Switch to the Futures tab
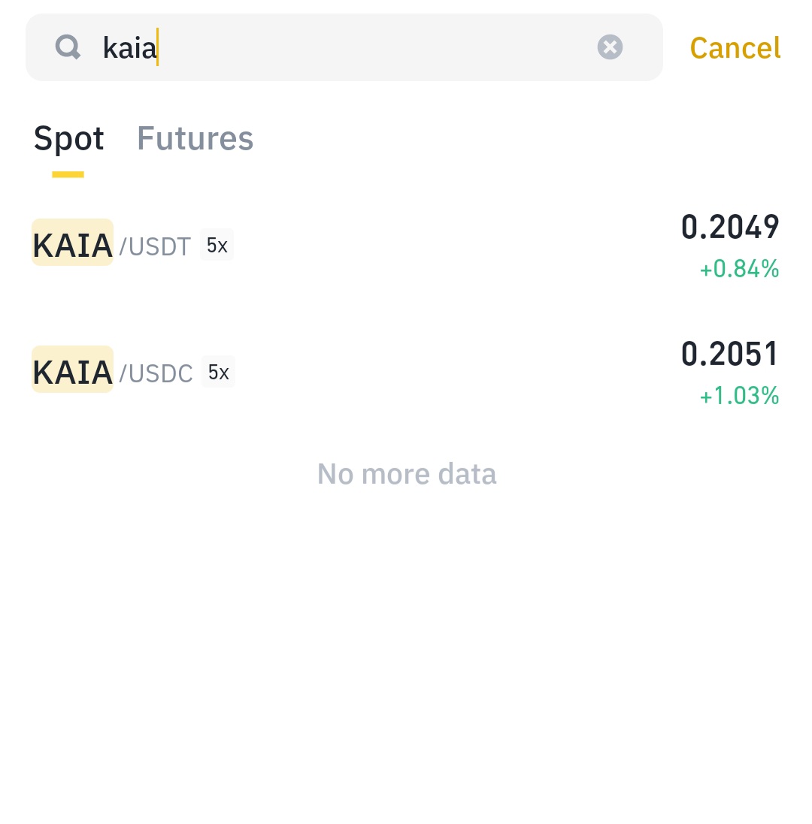The image size is (812, 824). (195, 139)
